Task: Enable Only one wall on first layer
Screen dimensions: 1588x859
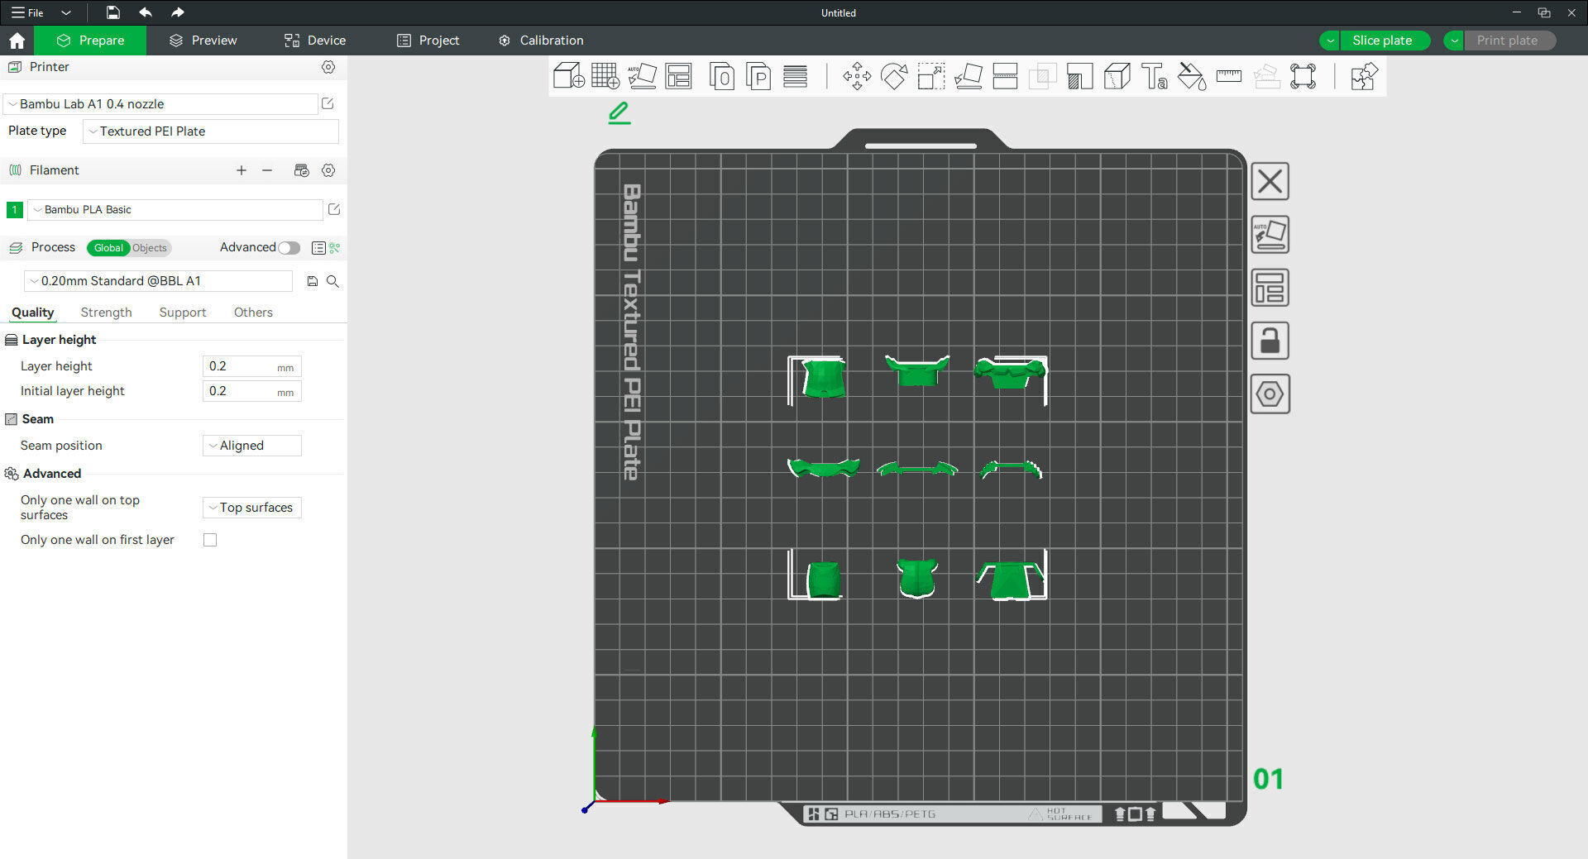Action: coord(210,540)
